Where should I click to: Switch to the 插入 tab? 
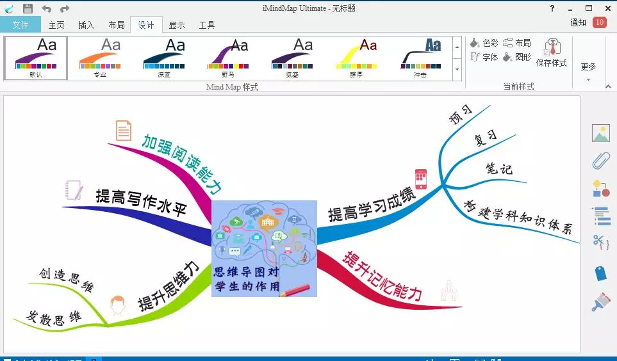[86, 25]
